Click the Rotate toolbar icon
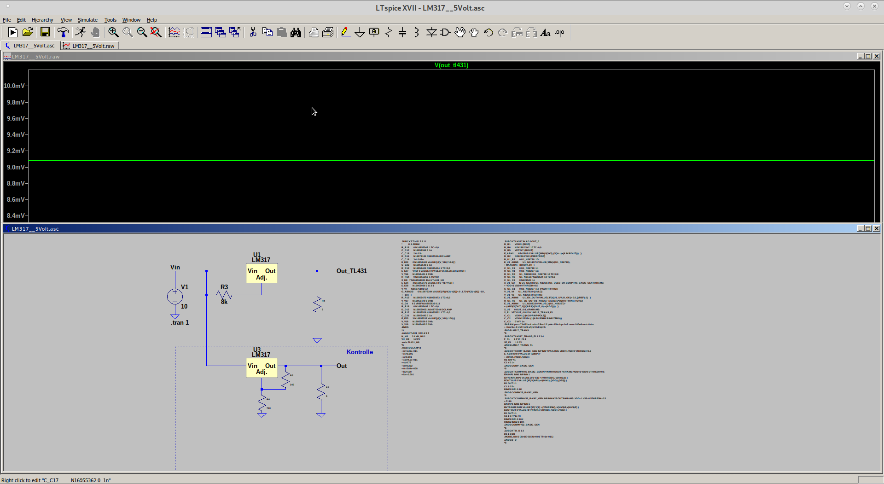This screenshot has height=484, width=884. point(517,32)
